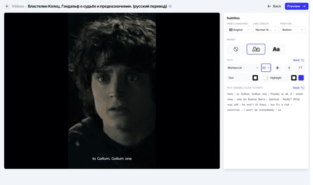Open the Highlight black-outlined color swatch
The width and height of the screenshot is (313, 185).
(x=294, y=78)
